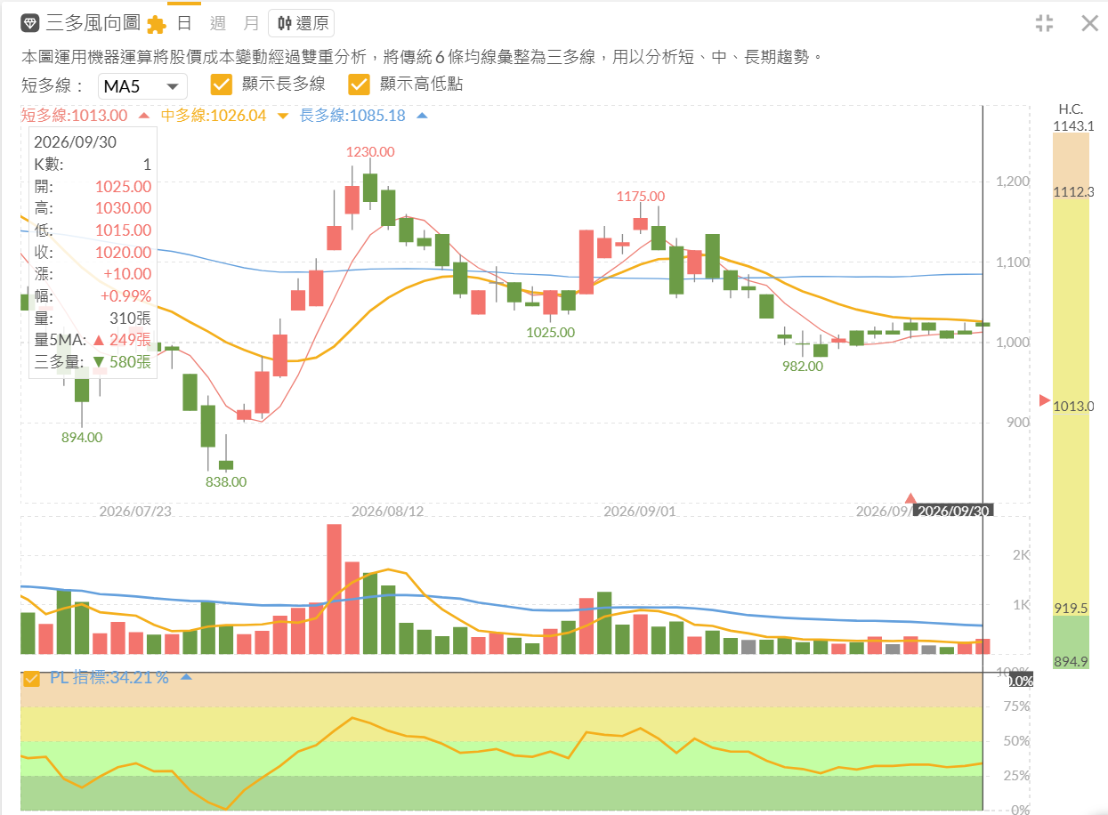
Task: Click the green zone of the H.C. bar
Action: click(1071, 642)
